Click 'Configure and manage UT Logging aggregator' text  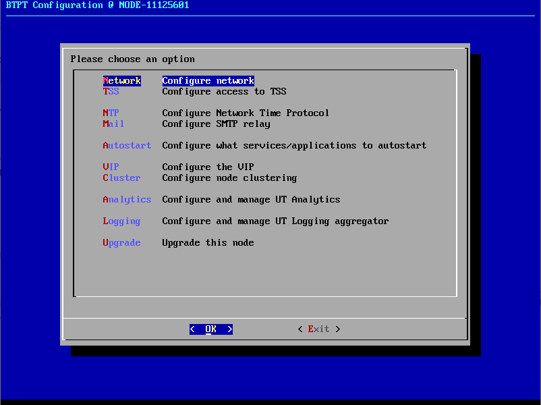pos(275,221)
